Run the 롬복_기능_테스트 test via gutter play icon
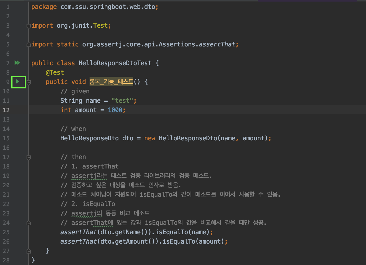 click(x=18, y=82)
